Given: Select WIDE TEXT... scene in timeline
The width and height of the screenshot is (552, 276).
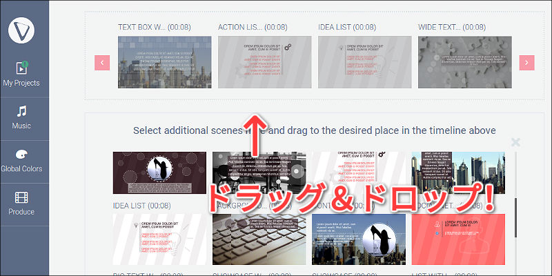Looking at the screenshot, I should pyautogui.click(x=465, y=62).
